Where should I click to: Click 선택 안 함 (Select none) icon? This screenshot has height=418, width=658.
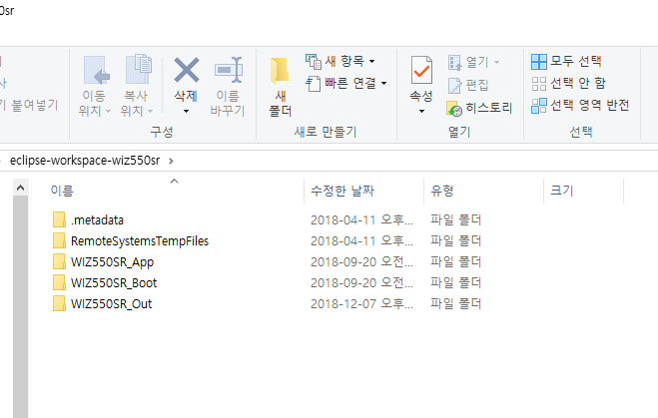[x=539, y=84]
